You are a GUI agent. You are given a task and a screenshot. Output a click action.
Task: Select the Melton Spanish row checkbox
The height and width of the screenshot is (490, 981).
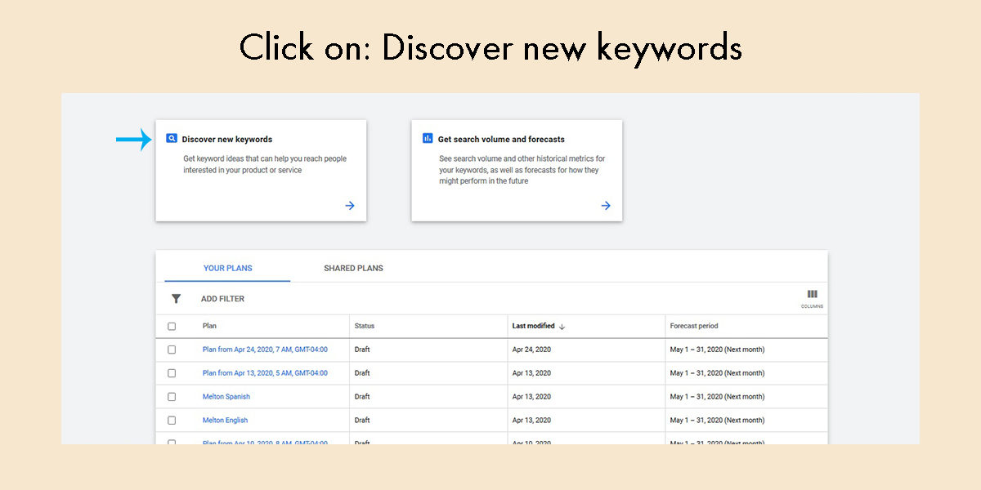tap(172, 397)
